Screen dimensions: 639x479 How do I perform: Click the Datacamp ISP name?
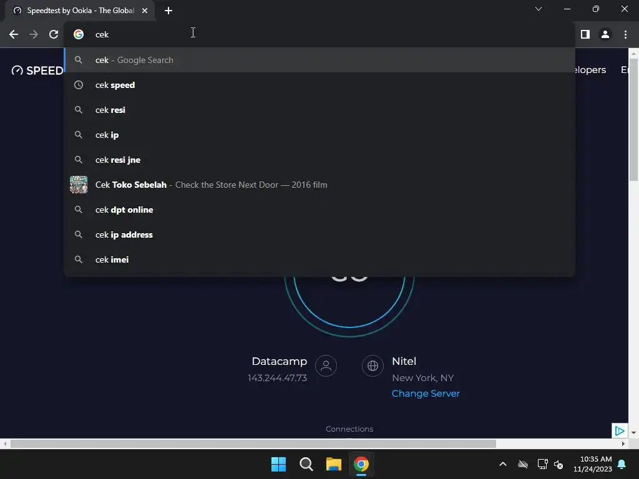[x=279, y=361]
